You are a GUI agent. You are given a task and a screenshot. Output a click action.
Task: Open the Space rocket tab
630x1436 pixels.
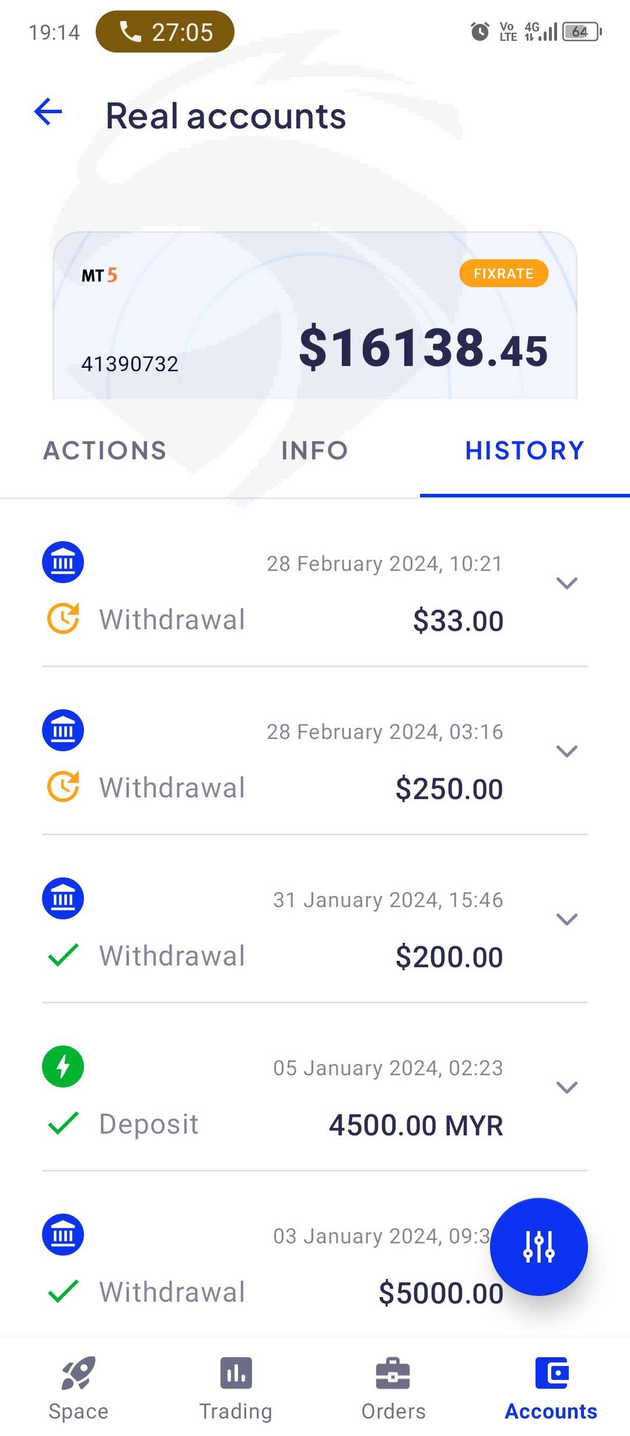pyautogui.click(x=79, y=1388)
